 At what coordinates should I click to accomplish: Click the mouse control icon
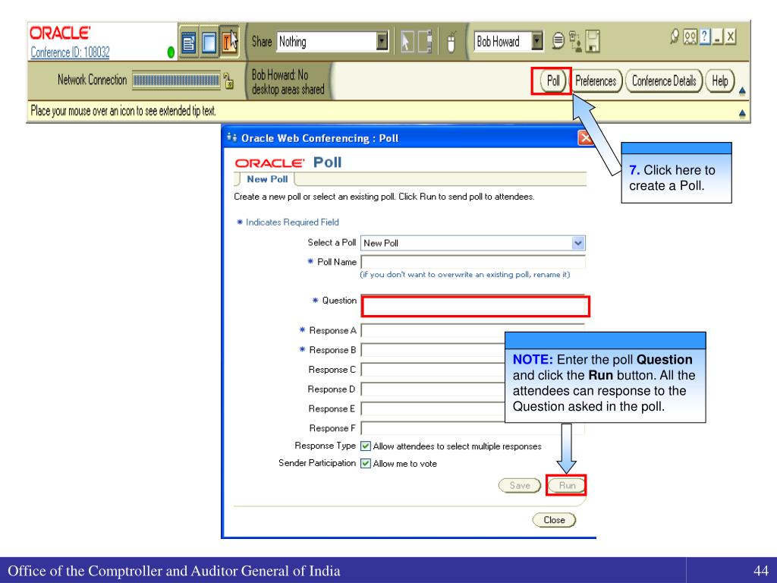(451, 43)
